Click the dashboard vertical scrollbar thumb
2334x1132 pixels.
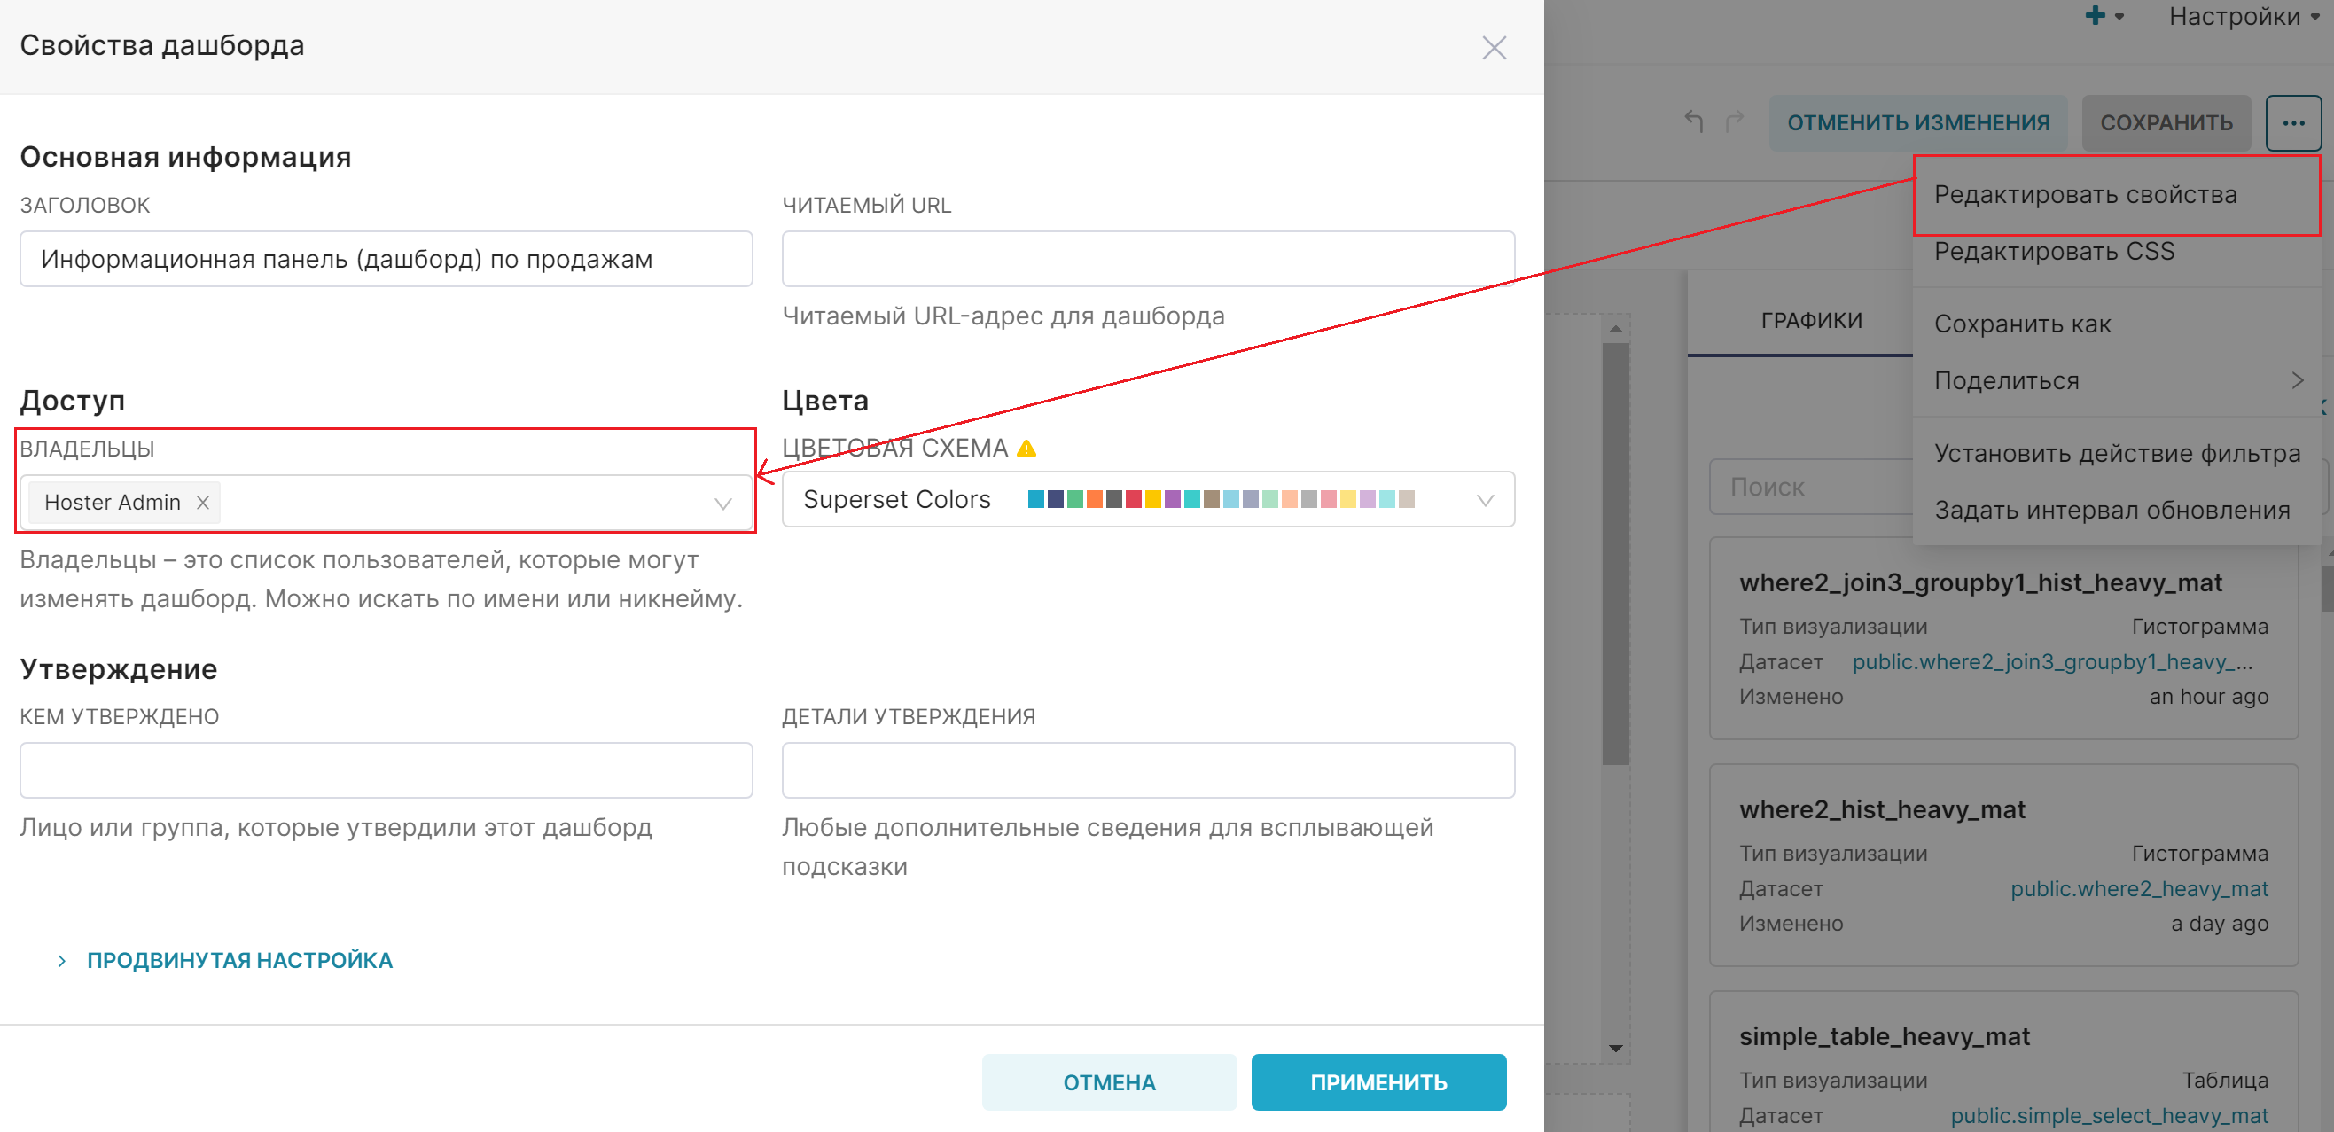click(1615, 553)
